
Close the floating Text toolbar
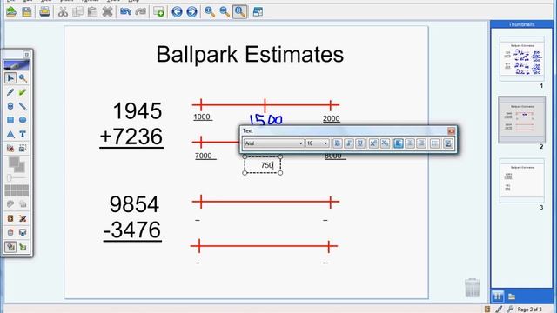point(451,131)
